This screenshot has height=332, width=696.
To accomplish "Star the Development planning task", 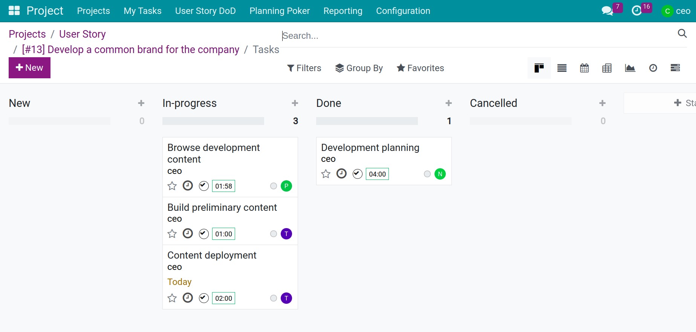I will coord(326,174).
